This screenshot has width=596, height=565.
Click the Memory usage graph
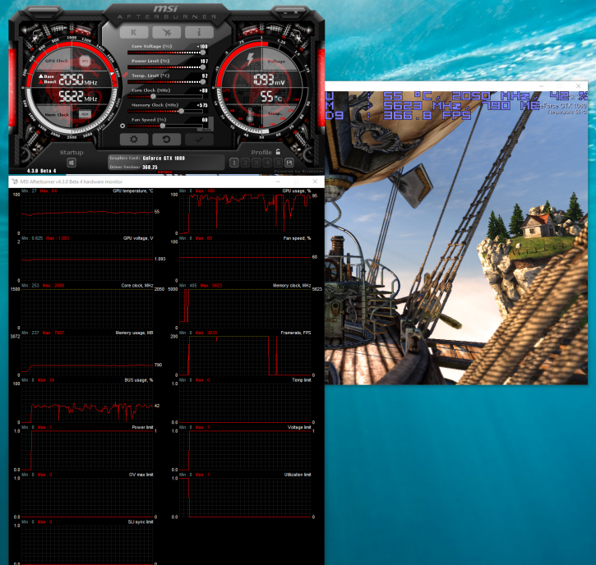click(x=87, y=355)
